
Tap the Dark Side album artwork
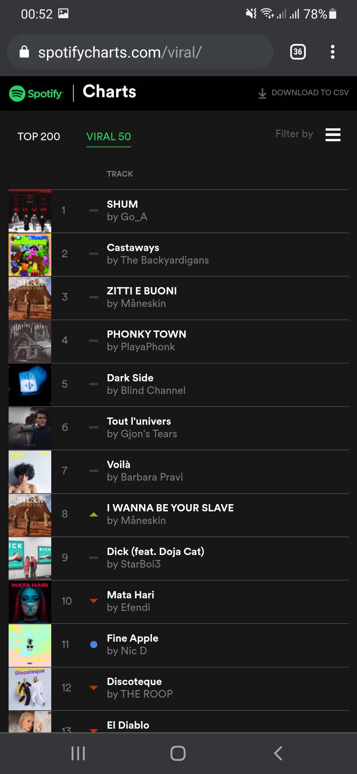point(30,385)
